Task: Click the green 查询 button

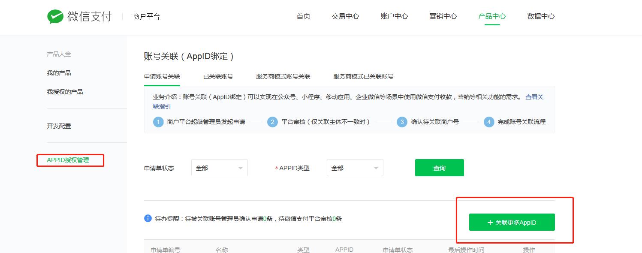Action: pos(440,168)
